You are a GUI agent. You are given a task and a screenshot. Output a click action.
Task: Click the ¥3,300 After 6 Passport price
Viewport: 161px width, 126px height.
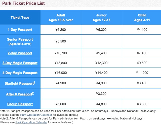point(101,94)
